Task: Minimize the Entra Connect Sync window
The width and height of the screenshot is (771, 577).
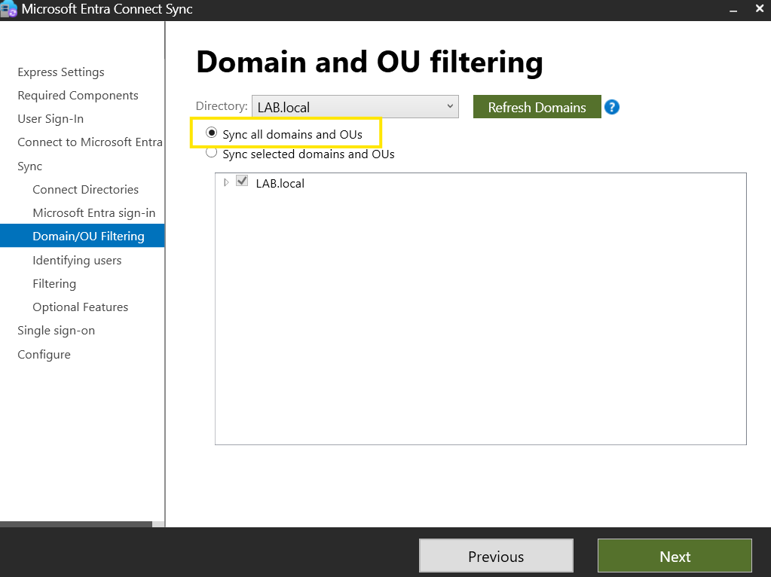Action: (733, 9)
